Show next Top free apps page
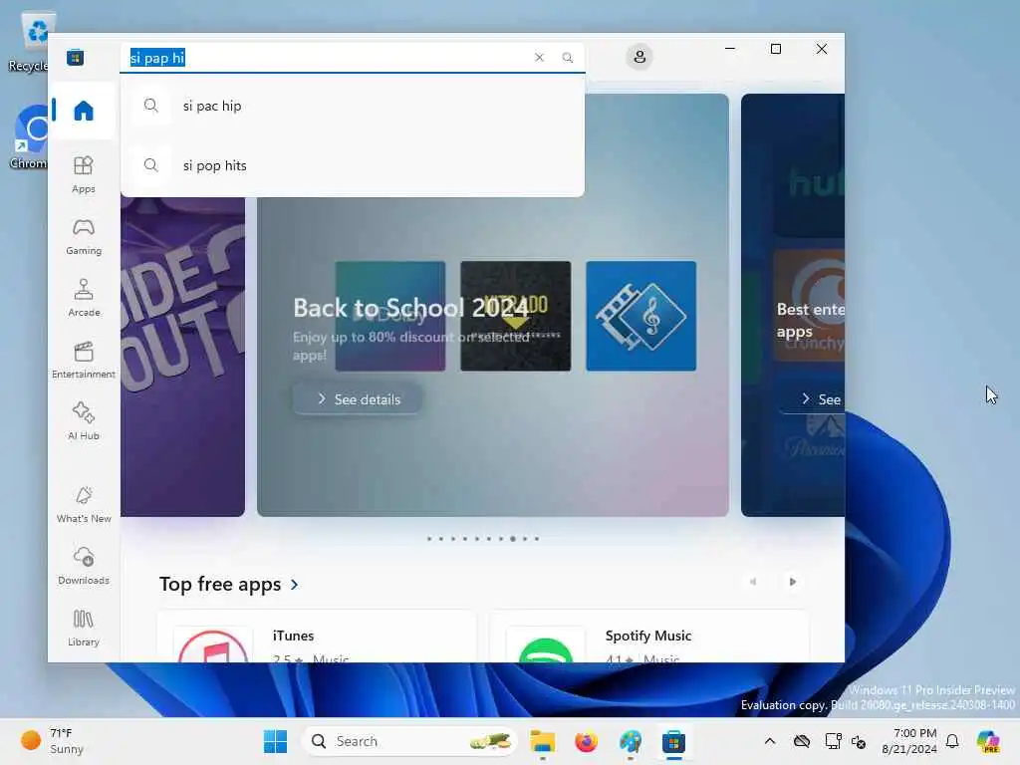The width and height of the screenshot is (1020, 765). tap(792, 582)
